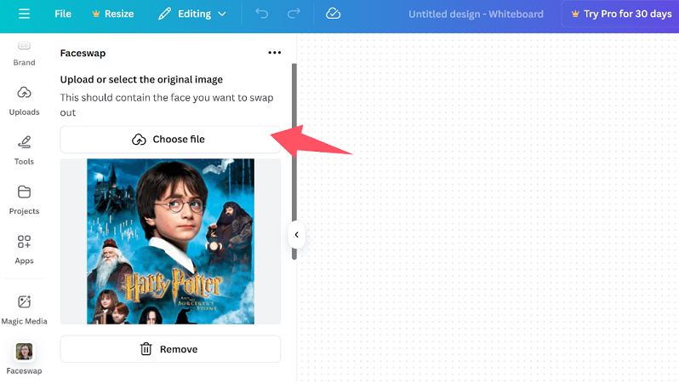Open the Magic Media app
679x384 pixels.
[24, 310]
